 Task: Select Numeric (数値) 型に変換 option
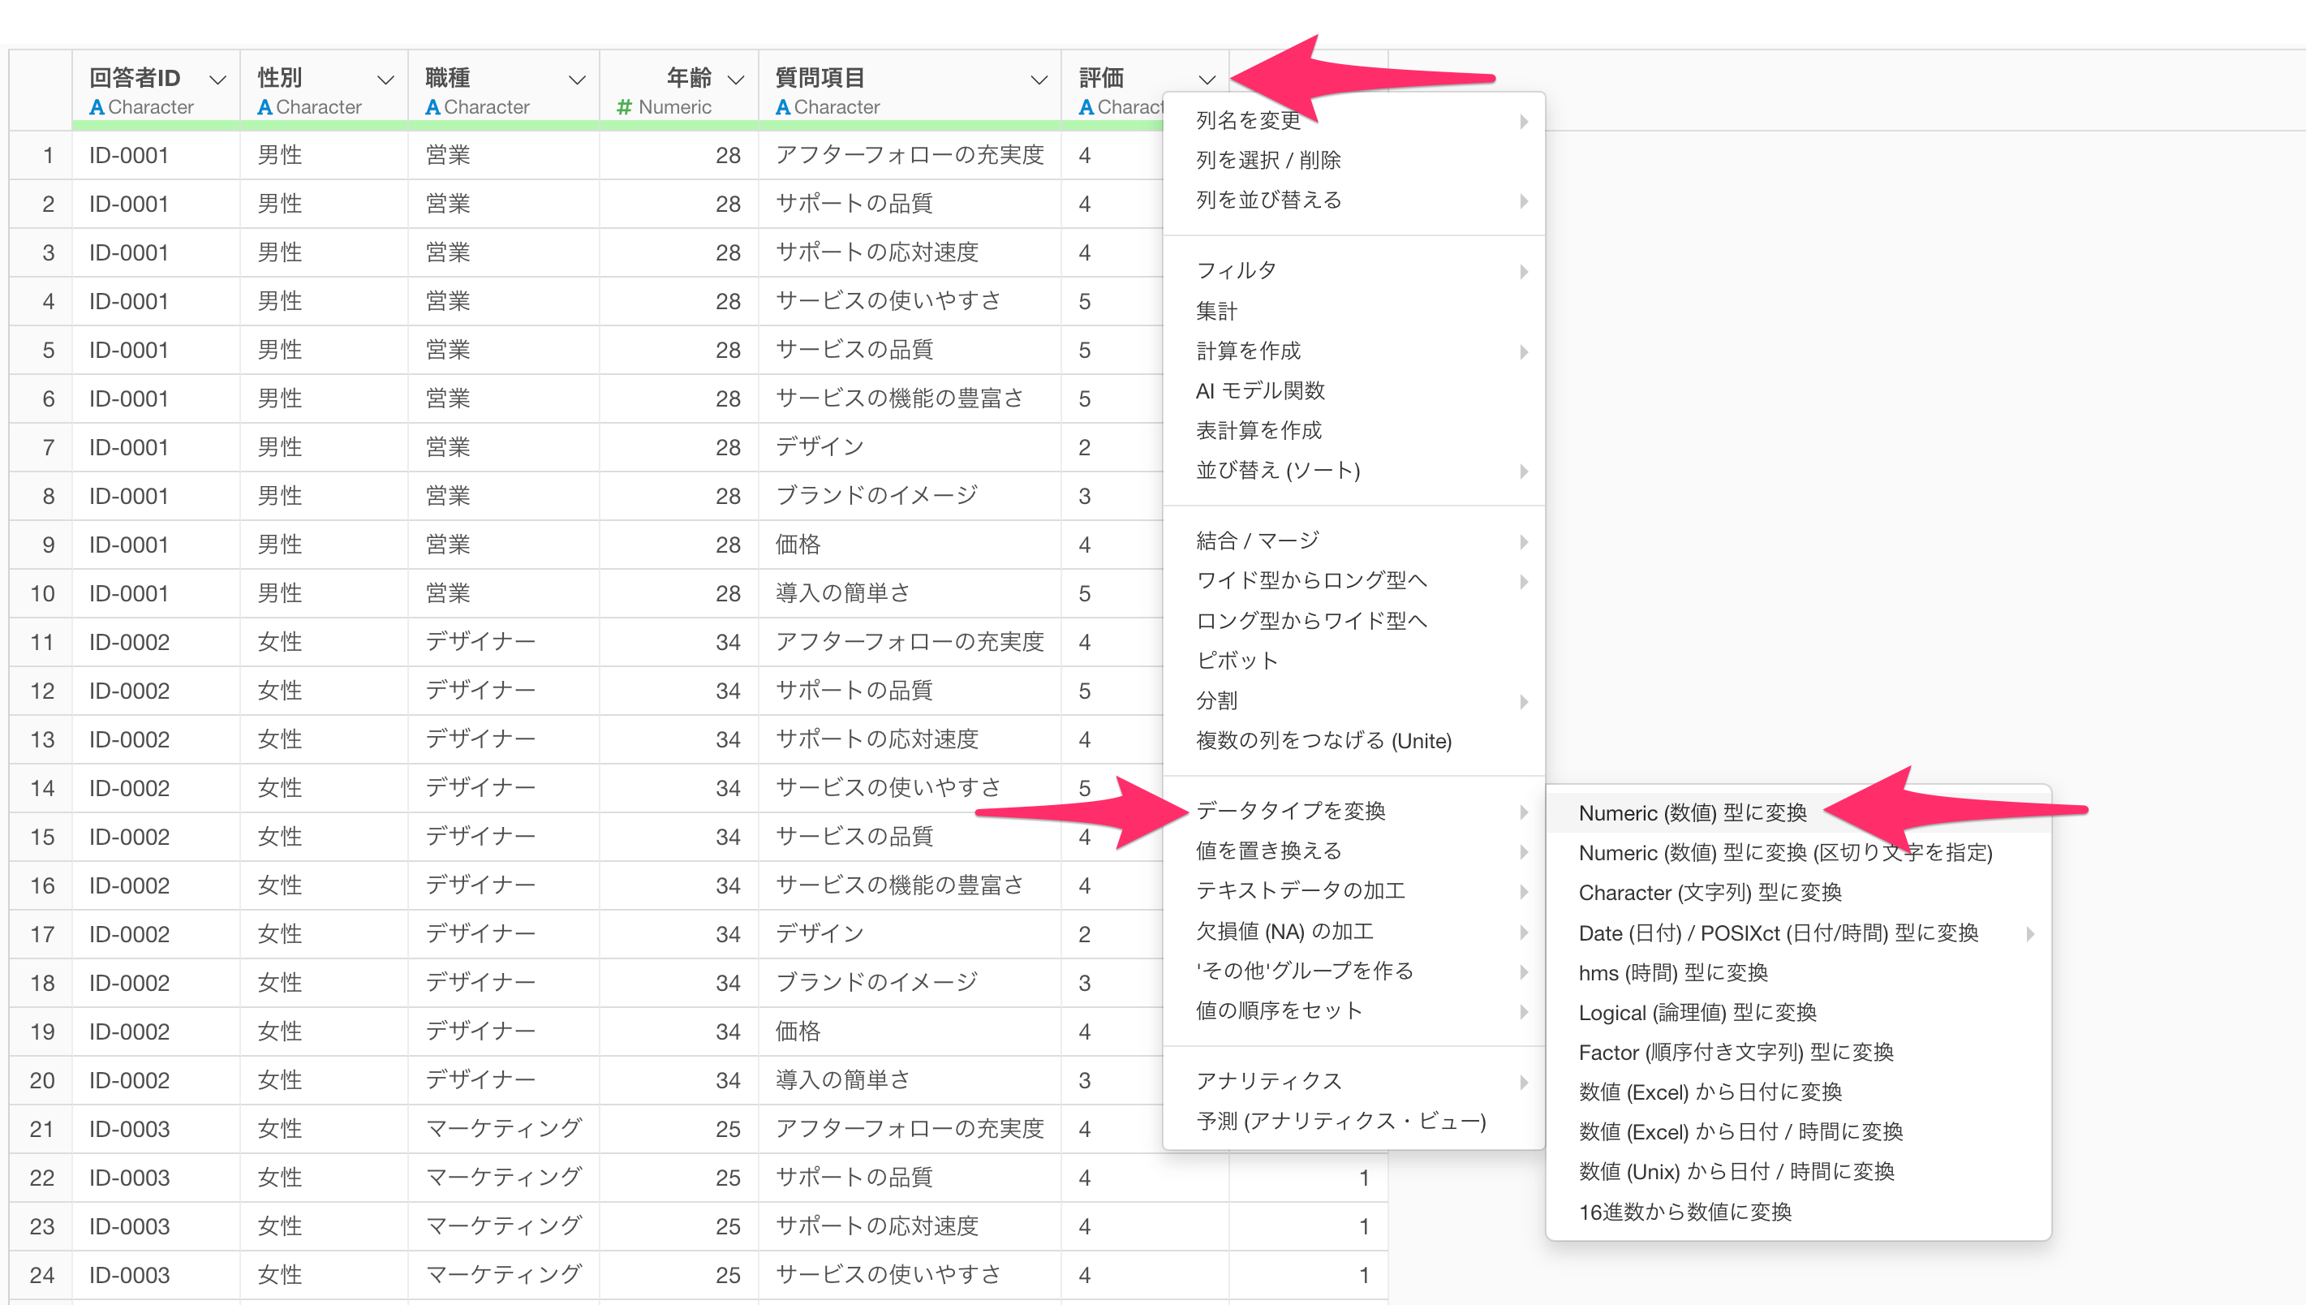click(1693, 813)
